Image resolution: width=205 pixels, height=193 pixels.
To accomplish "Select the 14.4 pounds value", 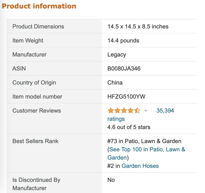I will (123, 40).
